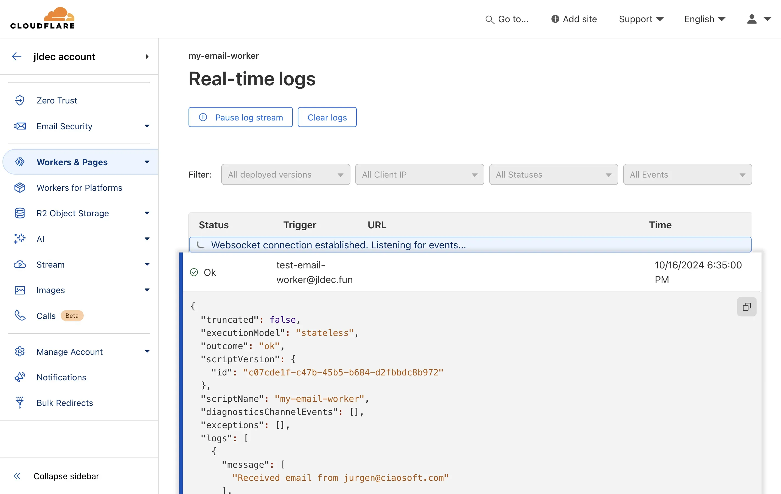Click the 10/16/2024 6:35:00 PM timestamp

tap(698, 272)
